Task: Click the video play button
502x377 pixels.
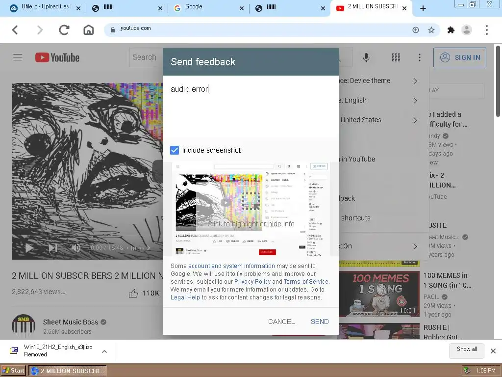Action: tap(29, 248)
